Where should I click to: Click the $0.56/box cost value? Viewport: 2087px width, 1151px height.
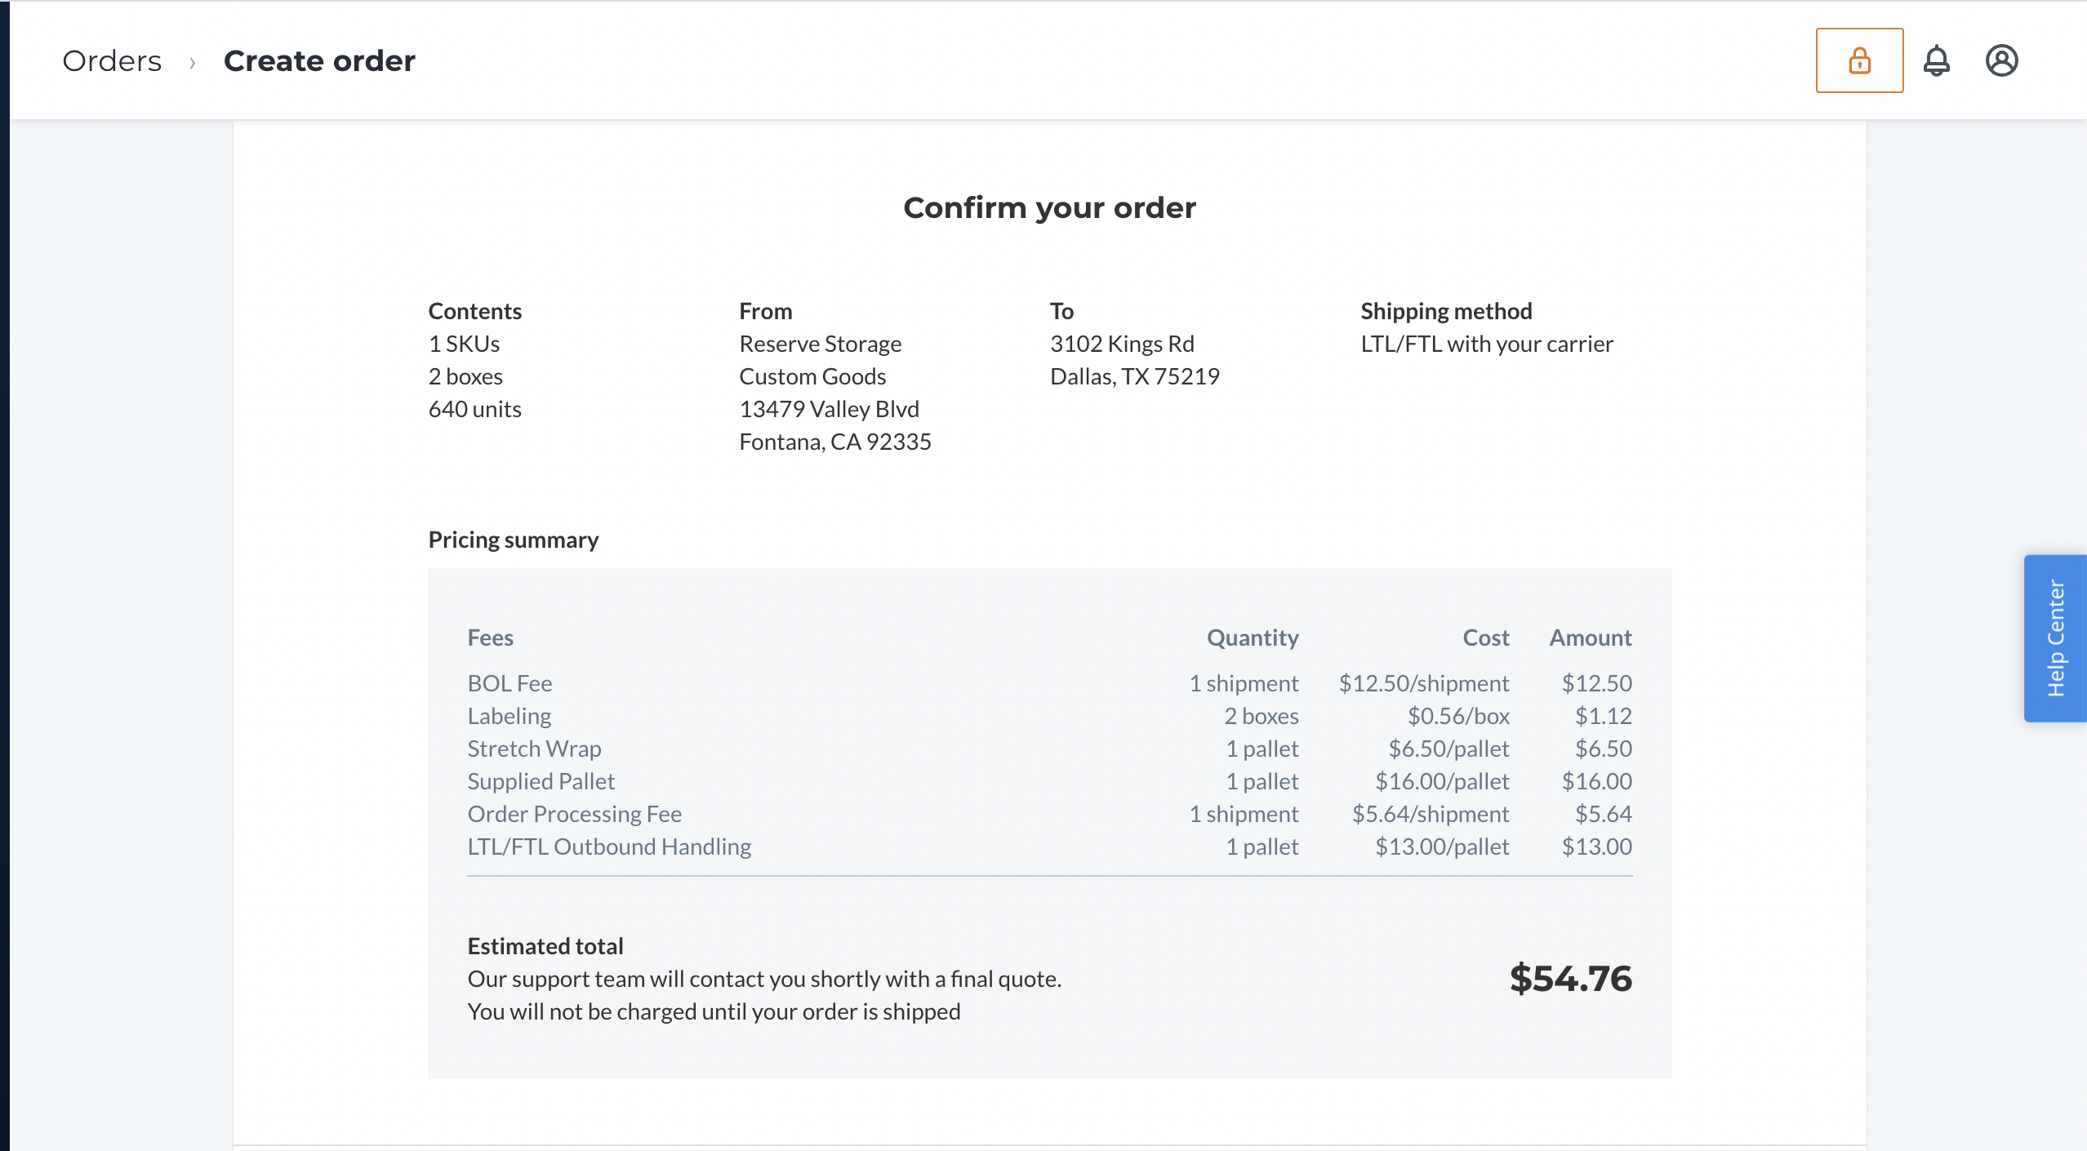click(1457, 716)
